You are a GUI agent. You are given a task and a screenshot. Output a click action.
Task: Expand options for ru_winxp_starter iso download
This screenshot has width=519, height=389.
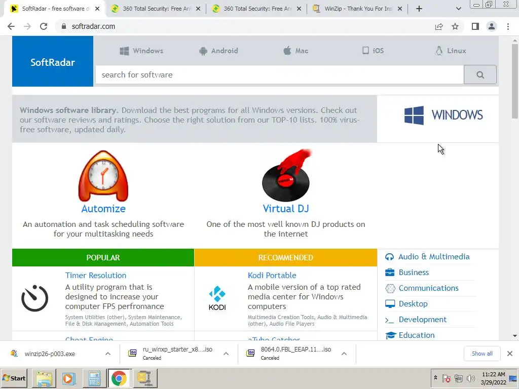click(x=226, y=354)
